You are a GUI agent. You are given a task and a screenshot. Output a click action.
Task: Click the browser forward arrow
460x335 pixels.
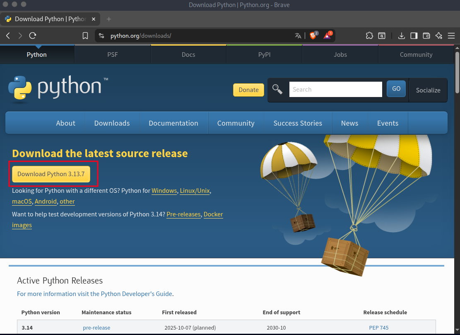(x=20, y=36)
